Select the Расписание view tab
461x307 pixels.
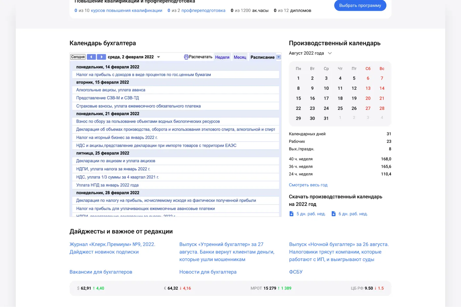click(x=262, y=57)
